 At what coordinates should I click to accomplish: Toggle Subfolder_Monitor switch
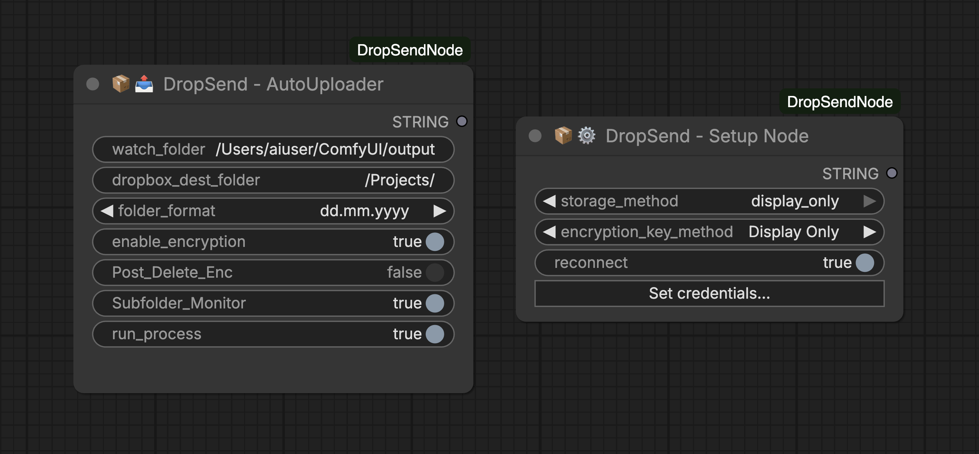435,303
